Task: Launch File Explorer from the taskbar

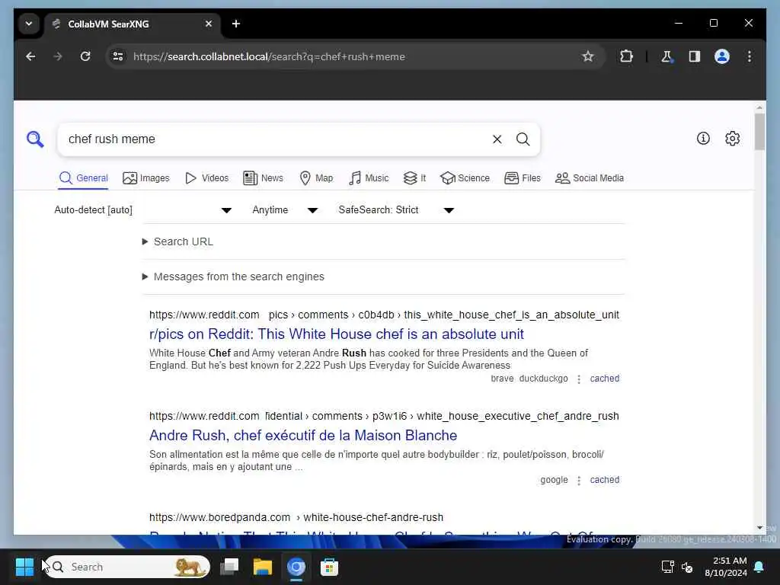Action: (x=263, y=567)
